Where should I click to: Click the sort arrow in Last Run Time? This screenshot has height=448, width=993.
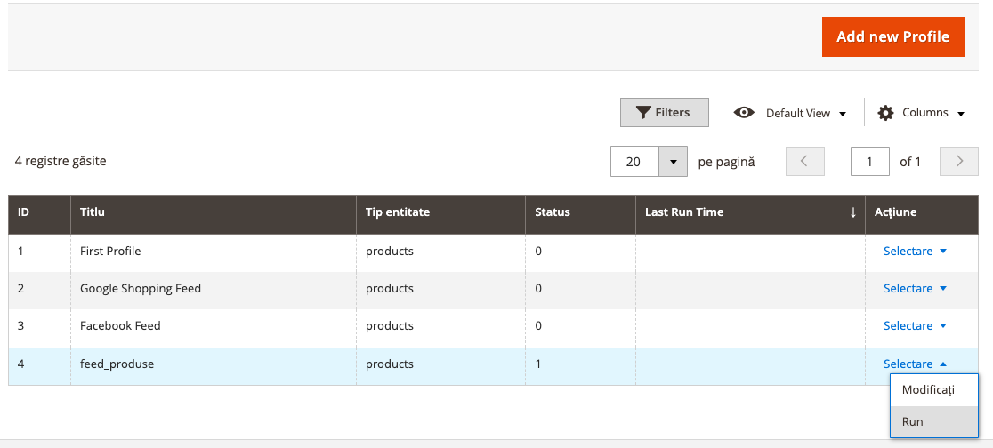853,212
